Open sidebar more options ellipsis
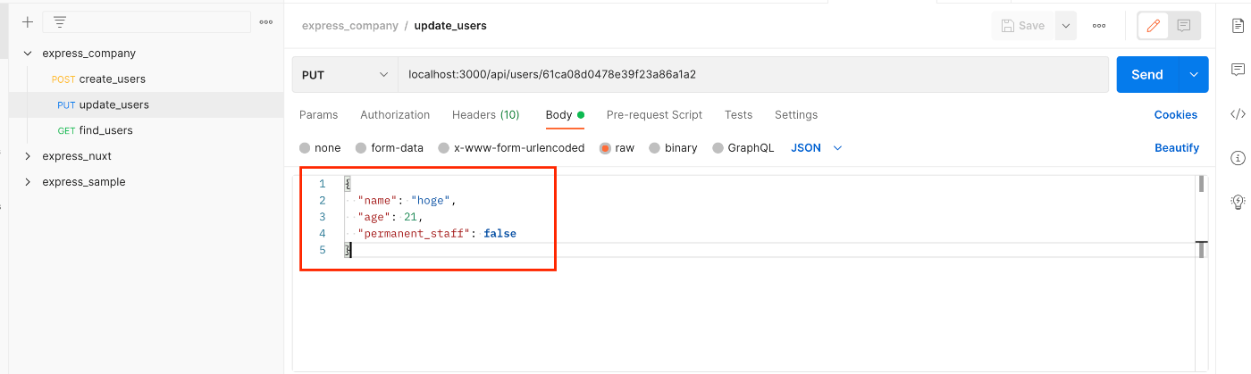1251x374 pixels. [x=265, y=21]
